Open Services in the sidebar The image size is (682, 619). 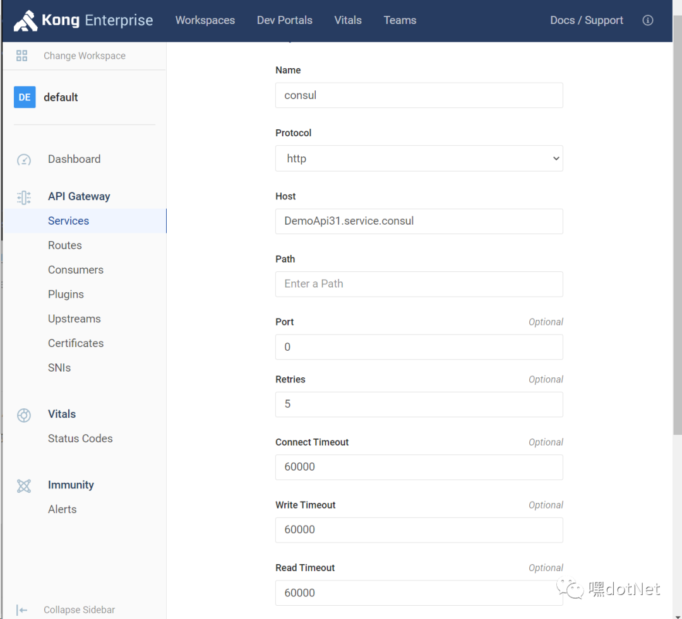click(x=68, y=221)
